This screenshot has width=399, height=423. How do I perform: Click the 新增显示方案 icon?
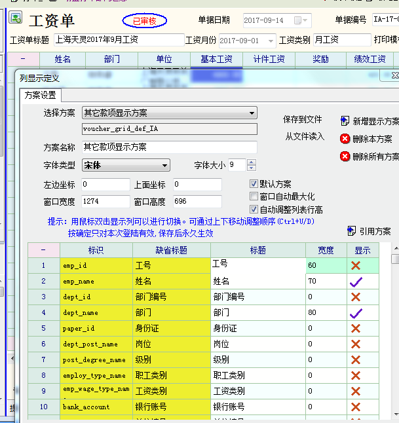point(345,121)
